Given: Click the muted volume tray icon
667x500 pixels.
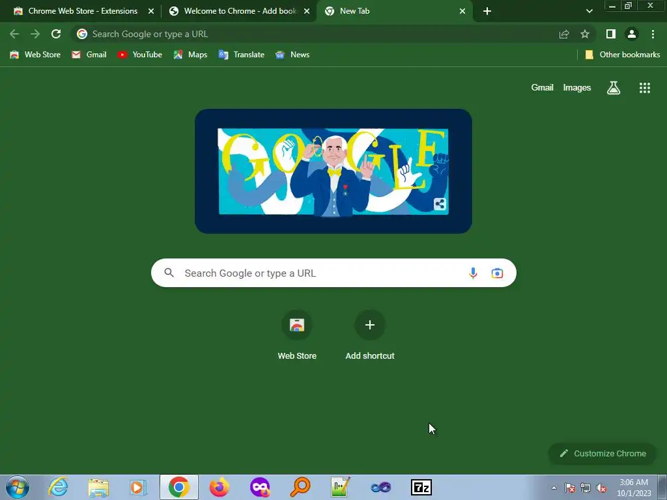Looking at the screenshot, I should click(601, 488).
